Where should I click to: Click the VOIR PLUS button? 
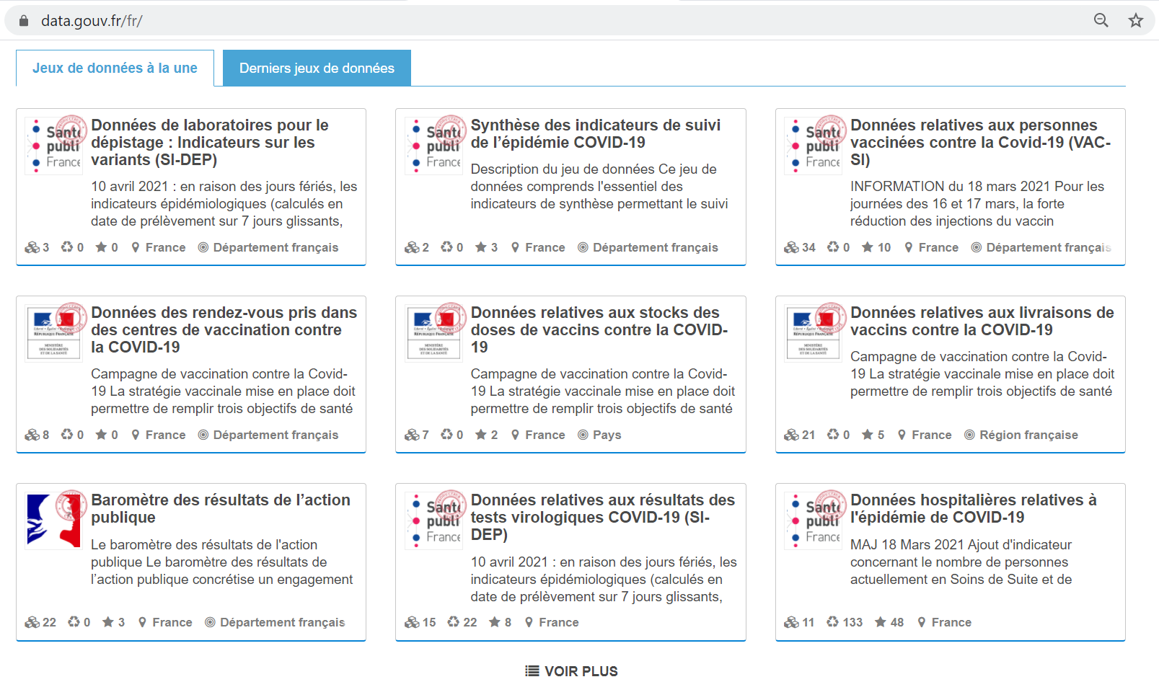tap(572, 671)
